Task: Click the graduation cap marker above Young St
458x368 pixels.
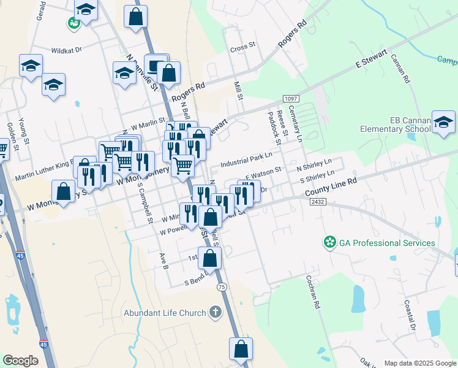Action: click(53, 86)
